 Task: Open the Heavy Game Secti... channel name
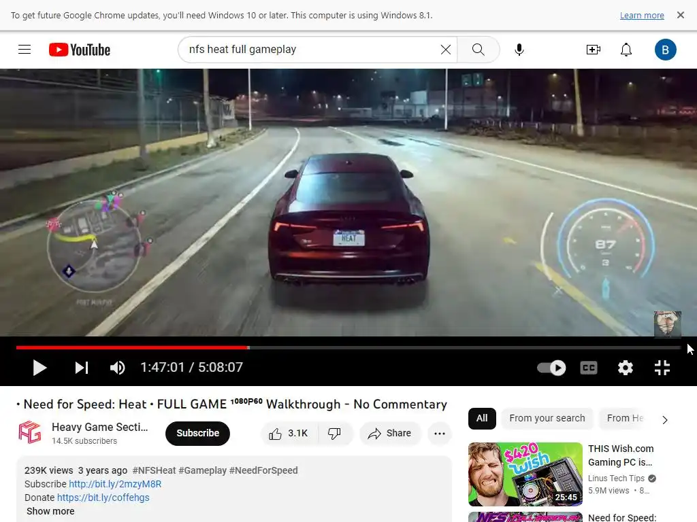(99, 427)
